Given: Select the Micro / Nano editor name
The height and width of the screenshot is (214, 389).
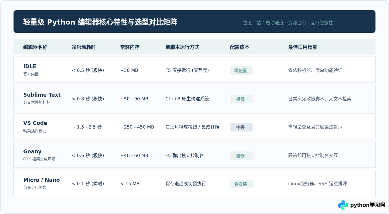Looking at the screenshot, I should pyautogui.click(x=41, y=180).
